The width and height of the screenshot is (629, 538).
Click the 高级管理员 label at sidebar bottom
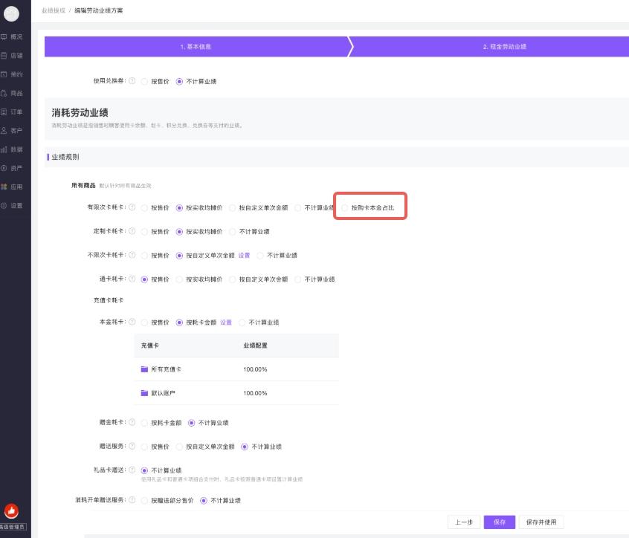coord(13,527)
